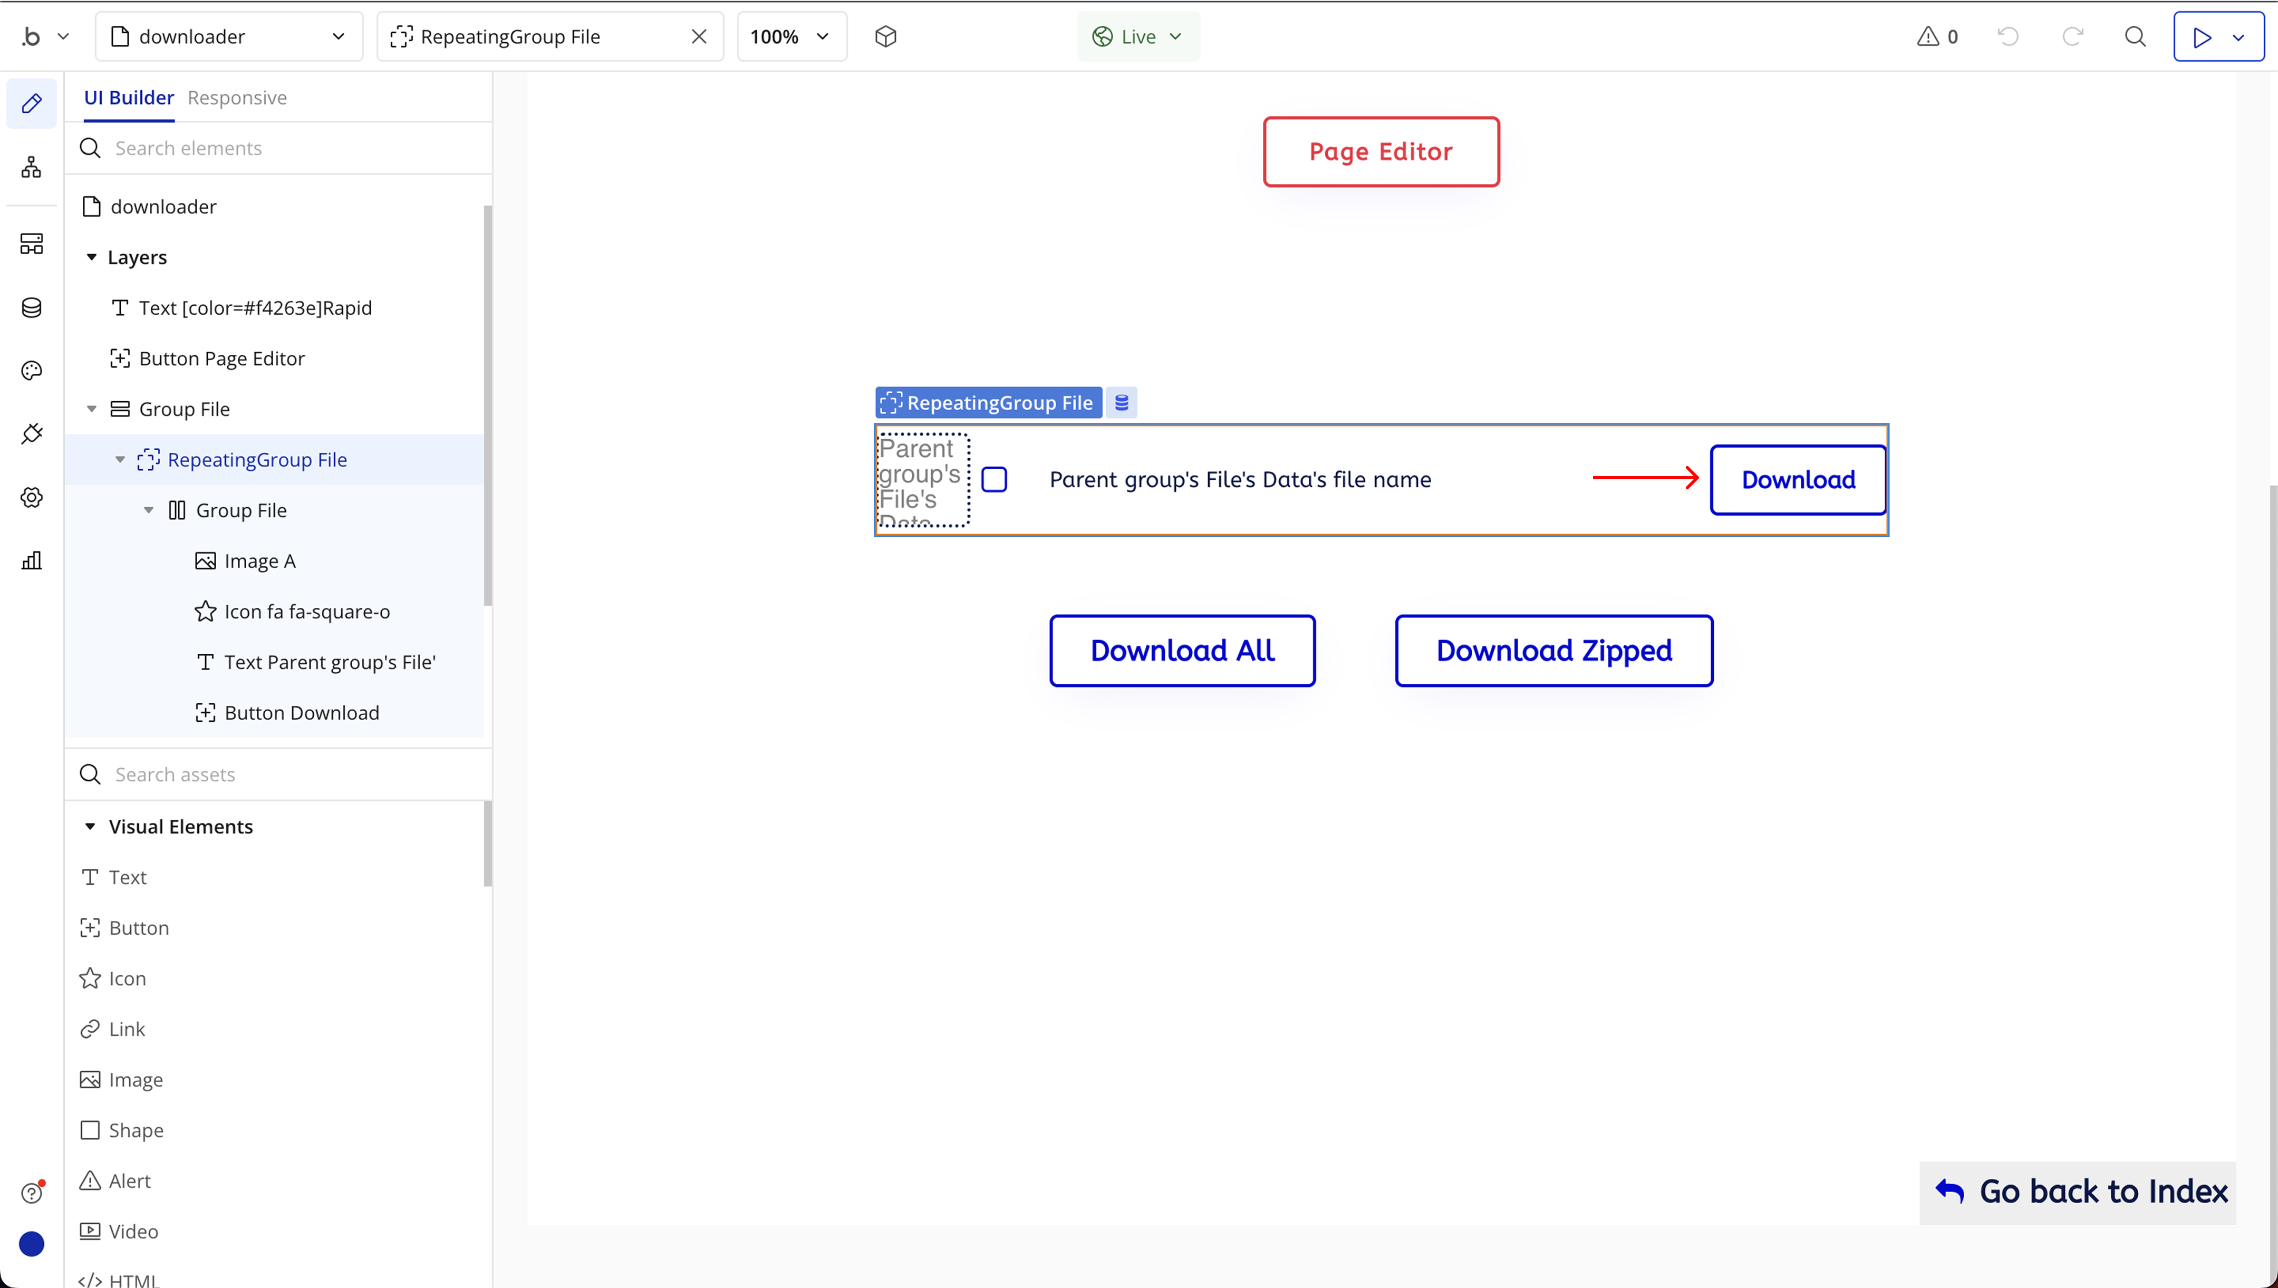
Task: Switch to the Responsive tab
Action: point(237,98)
